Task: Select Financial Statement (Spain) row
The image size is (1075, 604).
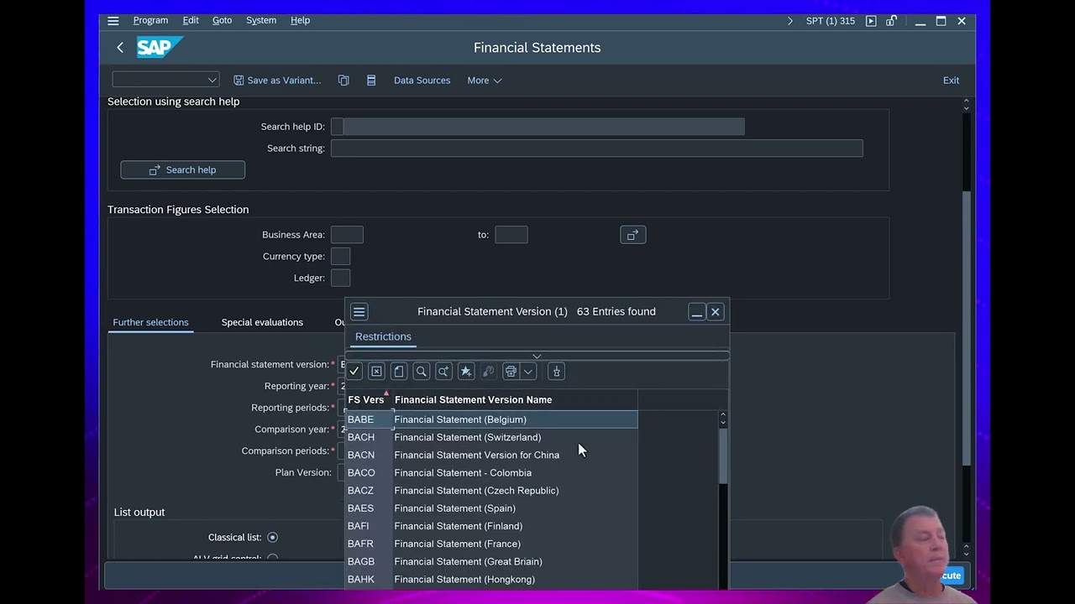Action: click(491, 508)
